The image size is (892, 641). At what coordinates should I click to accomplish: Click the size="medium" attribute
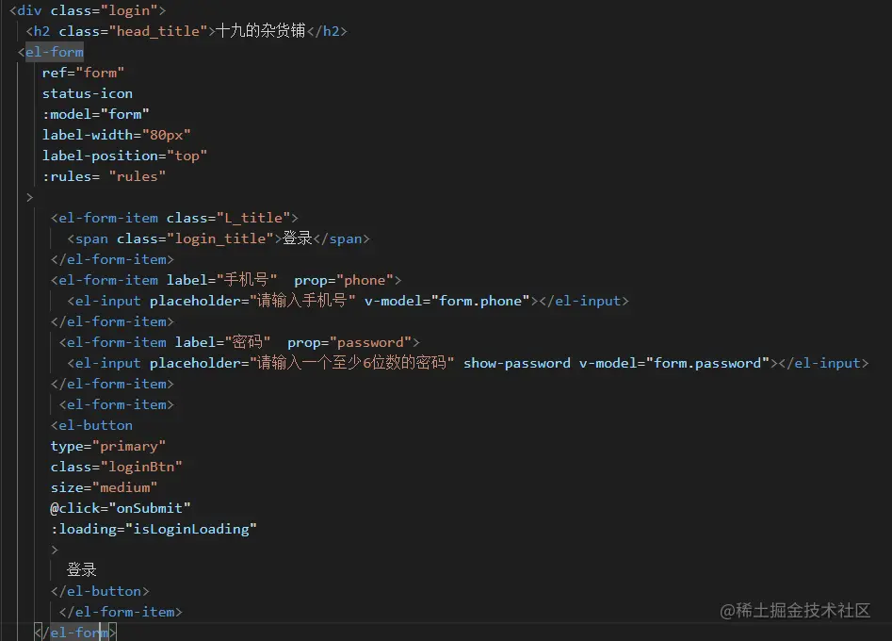[x=105, y=487]
